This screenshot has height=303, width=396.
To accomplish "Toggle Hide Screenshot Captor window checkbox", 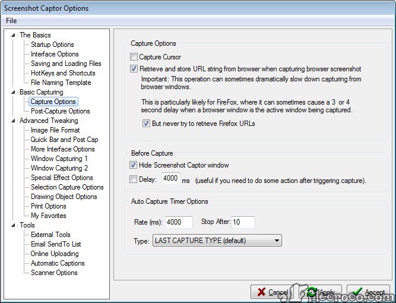I will click(134, 165).
